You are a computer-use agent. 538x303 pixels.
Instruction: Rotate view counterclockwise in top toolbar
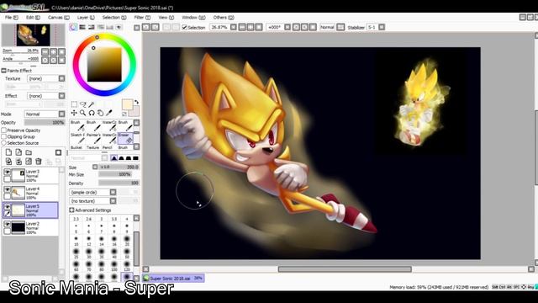pos(296,27)
